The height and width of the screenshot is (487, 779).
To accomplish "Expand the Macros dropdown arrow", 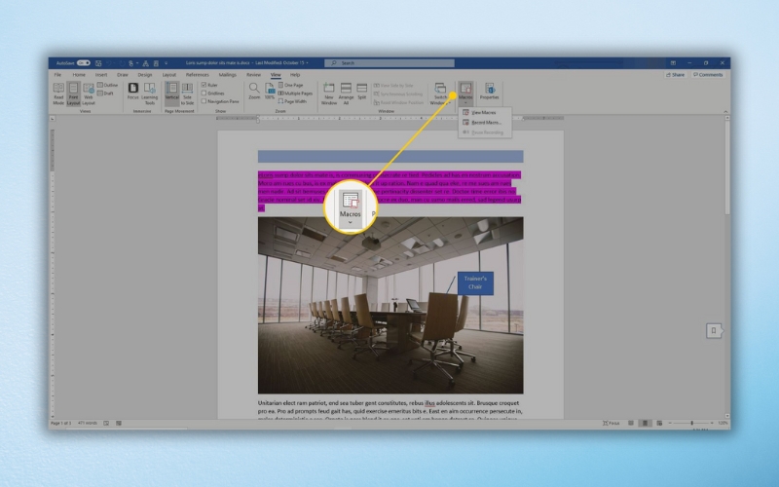I will coord(465,103).
